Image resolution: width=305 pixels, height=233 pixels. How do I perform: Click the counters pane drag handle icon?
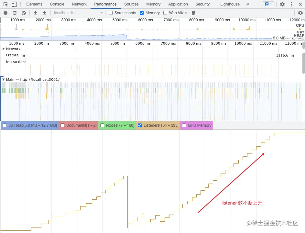click(301, 125)
